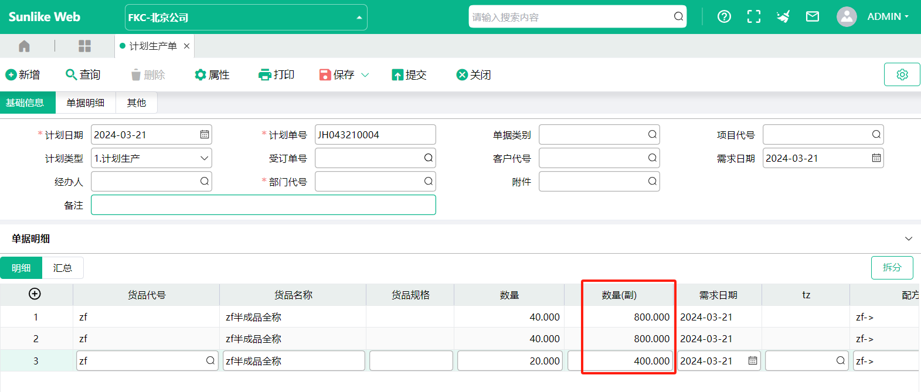Open the ADMIN user menu
This screenshot has width=921, height=392.
pos(887,16)
